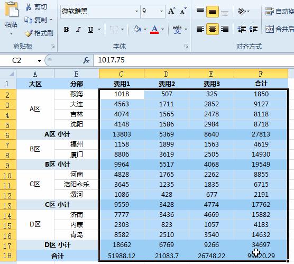This screenshot has height=264, width=294.
Task: Click the Cut (剪切) button
Action: tap(36, 7)
